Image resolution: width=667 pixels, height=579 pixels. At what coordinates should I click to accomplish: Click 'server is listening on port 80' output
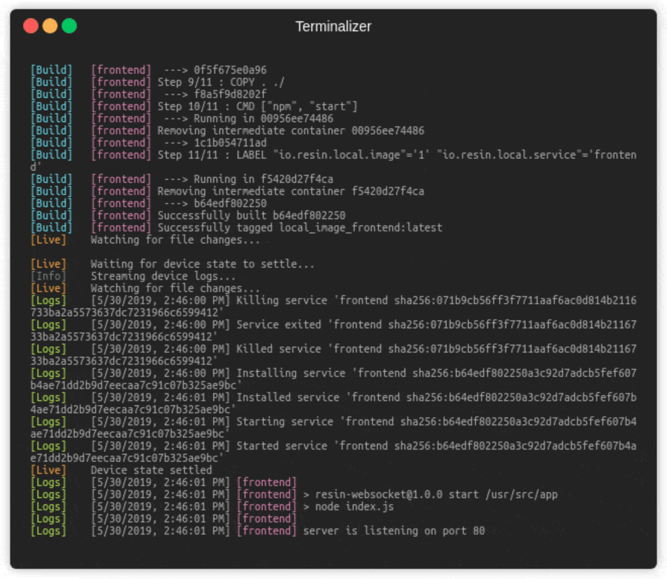394,530
